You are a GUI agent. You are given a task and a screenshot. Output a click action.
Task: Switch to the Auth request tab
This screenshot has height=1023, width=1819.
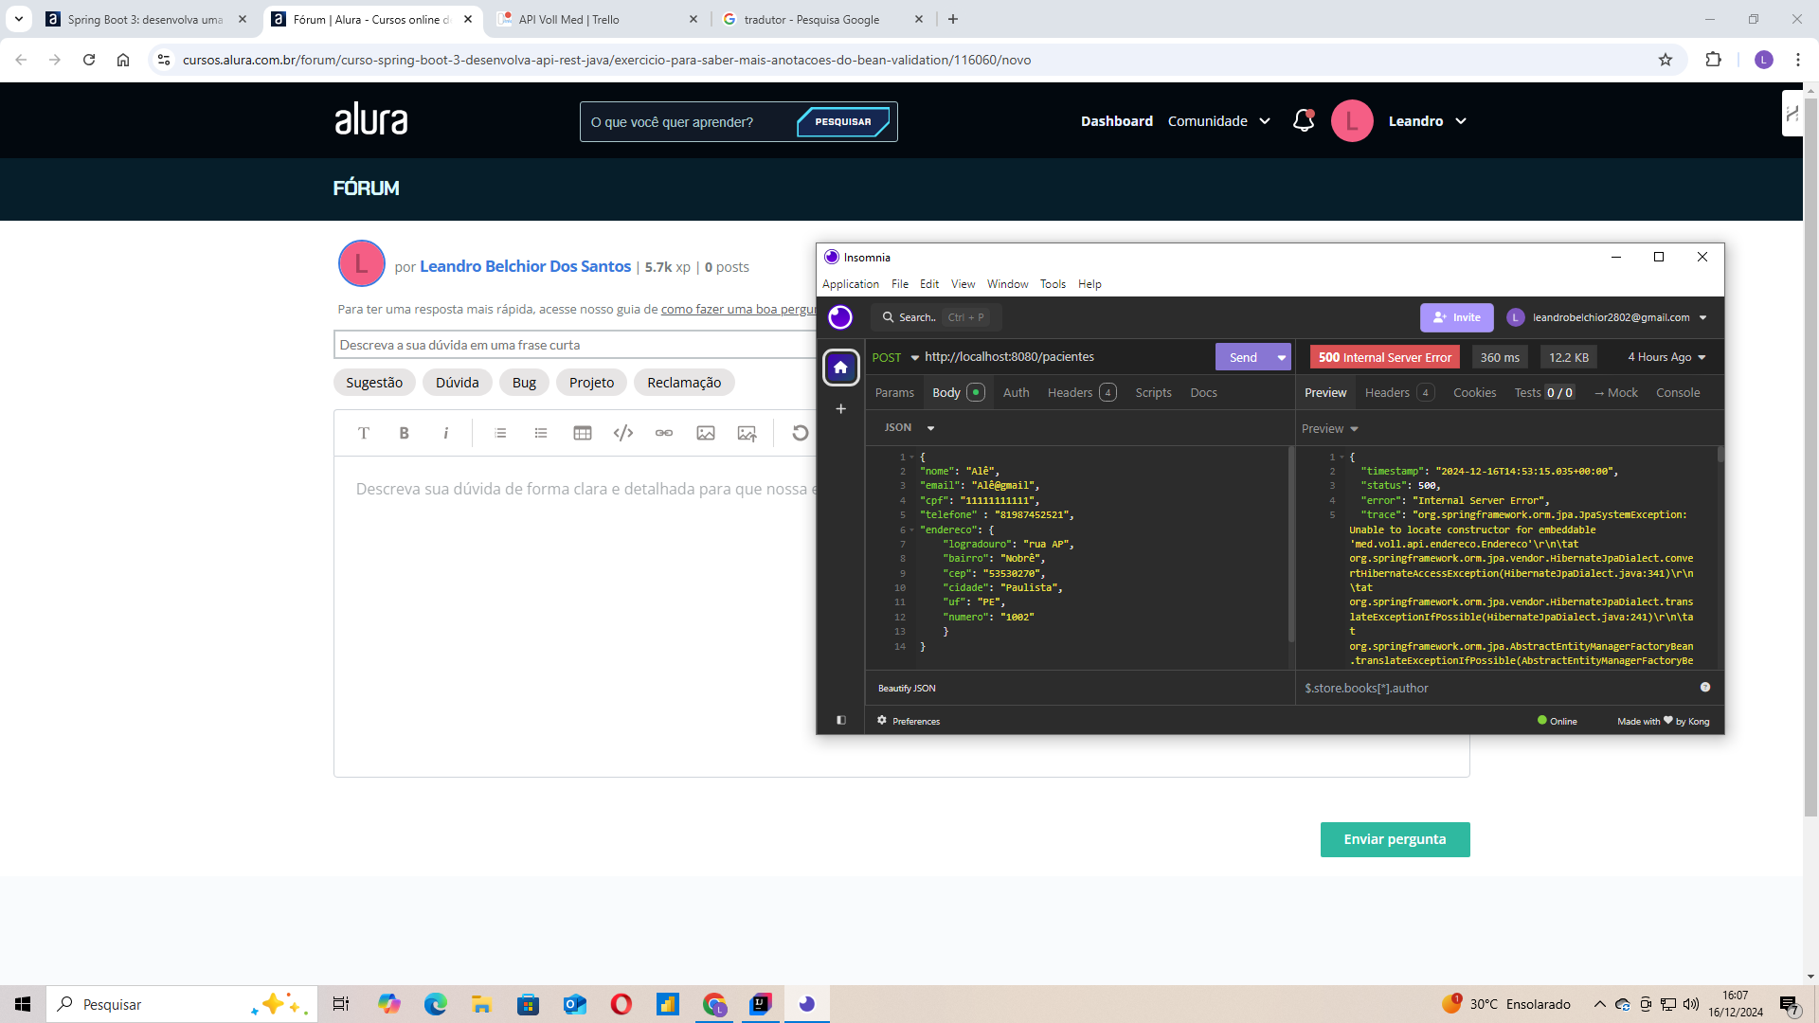click(1016, 393)
